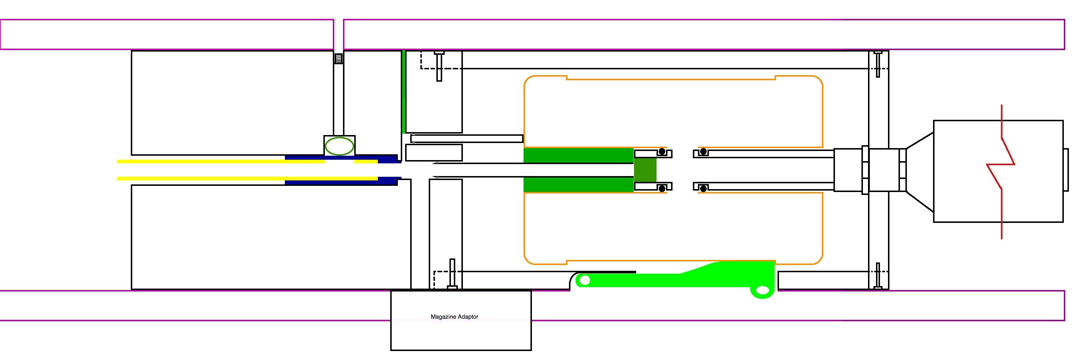Click the thin vertical green strip
The height and width of the screenshot is (363, 1090).
tap(404, 91)
